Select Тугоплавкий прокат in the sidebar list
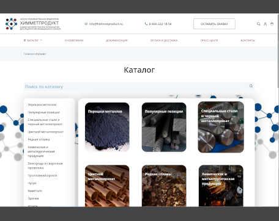The width and height of the screenshot is (279, 221). pyautogui.click(x=42, y=175)
